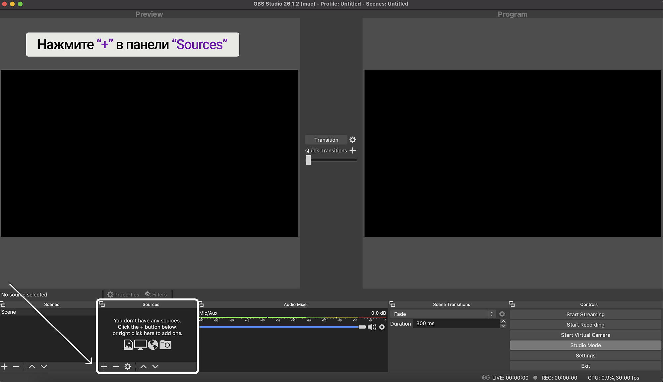Start Streaming
663x382 pixels.
click(x=585, y=314)
